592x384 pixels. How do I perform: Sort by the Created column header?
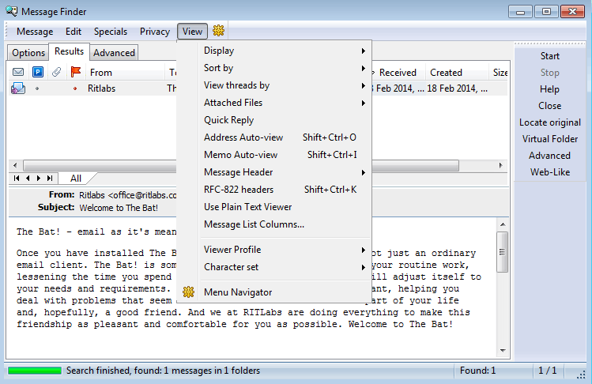click(457, 72)
